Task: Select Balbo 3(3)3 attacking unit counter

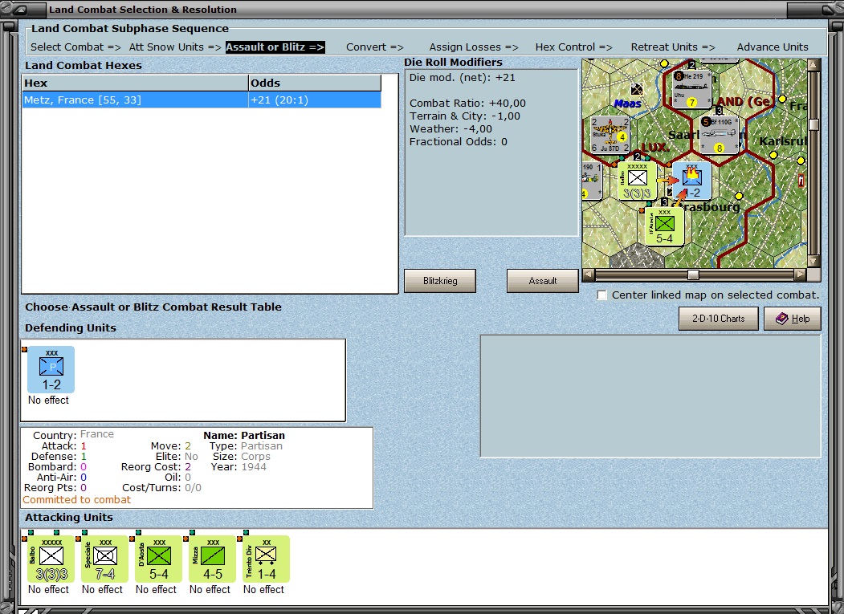Action: (x=51, y=559)
